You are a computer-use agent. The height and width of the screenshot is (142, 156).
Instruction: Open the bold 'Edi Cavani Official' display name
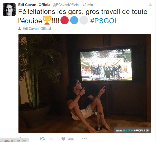(x=35, y=5)
